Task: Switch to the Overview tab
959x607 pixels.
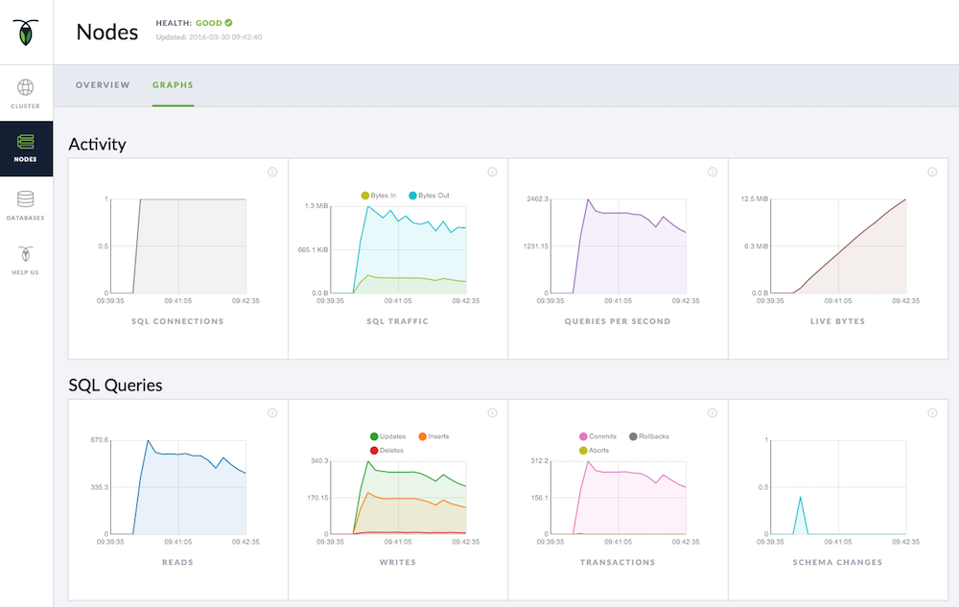Action: click(103, 85)
